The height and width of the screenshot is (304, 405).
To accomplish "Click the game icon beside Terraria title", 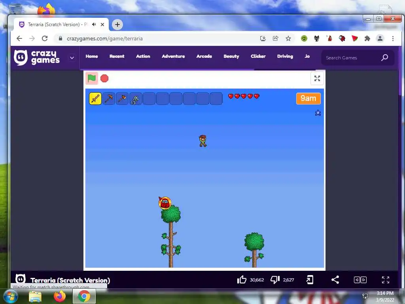I will 21,279.
